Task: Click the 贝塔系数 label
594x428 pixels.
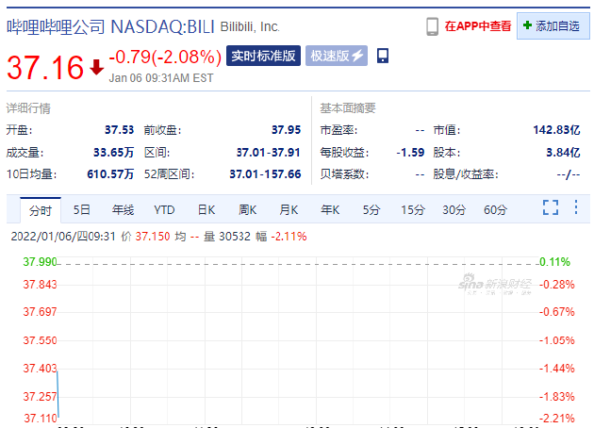Action: 344,174
